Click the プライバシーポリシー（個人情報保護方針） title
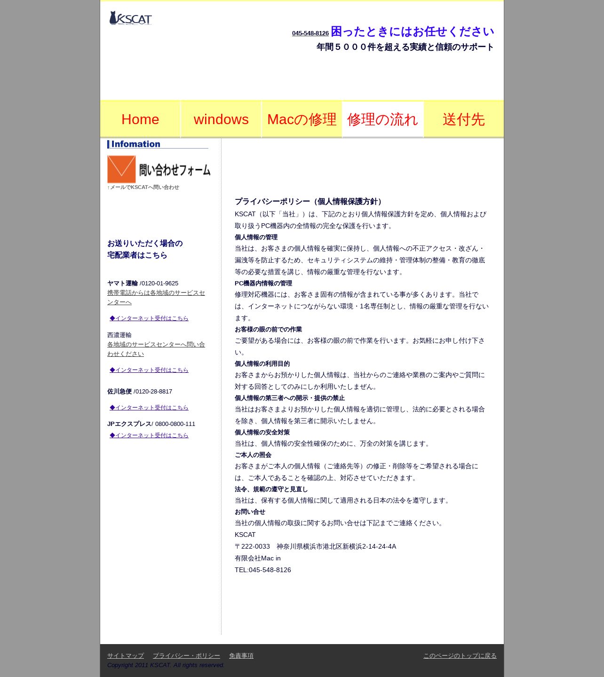The height and width of the screenshot is (677, 604). point(310,202)
